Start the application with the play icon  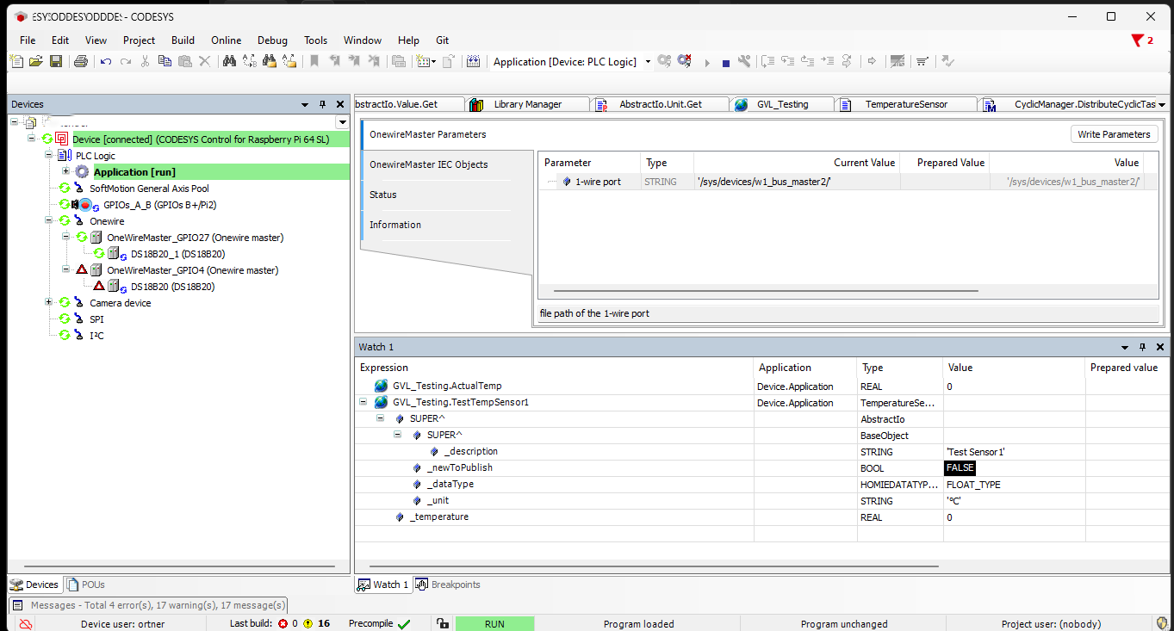[x=707, y=62]
